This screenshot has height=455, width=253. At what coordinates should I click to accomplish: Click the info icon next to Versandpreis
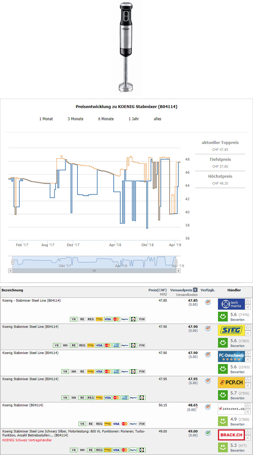coord(195,290)
